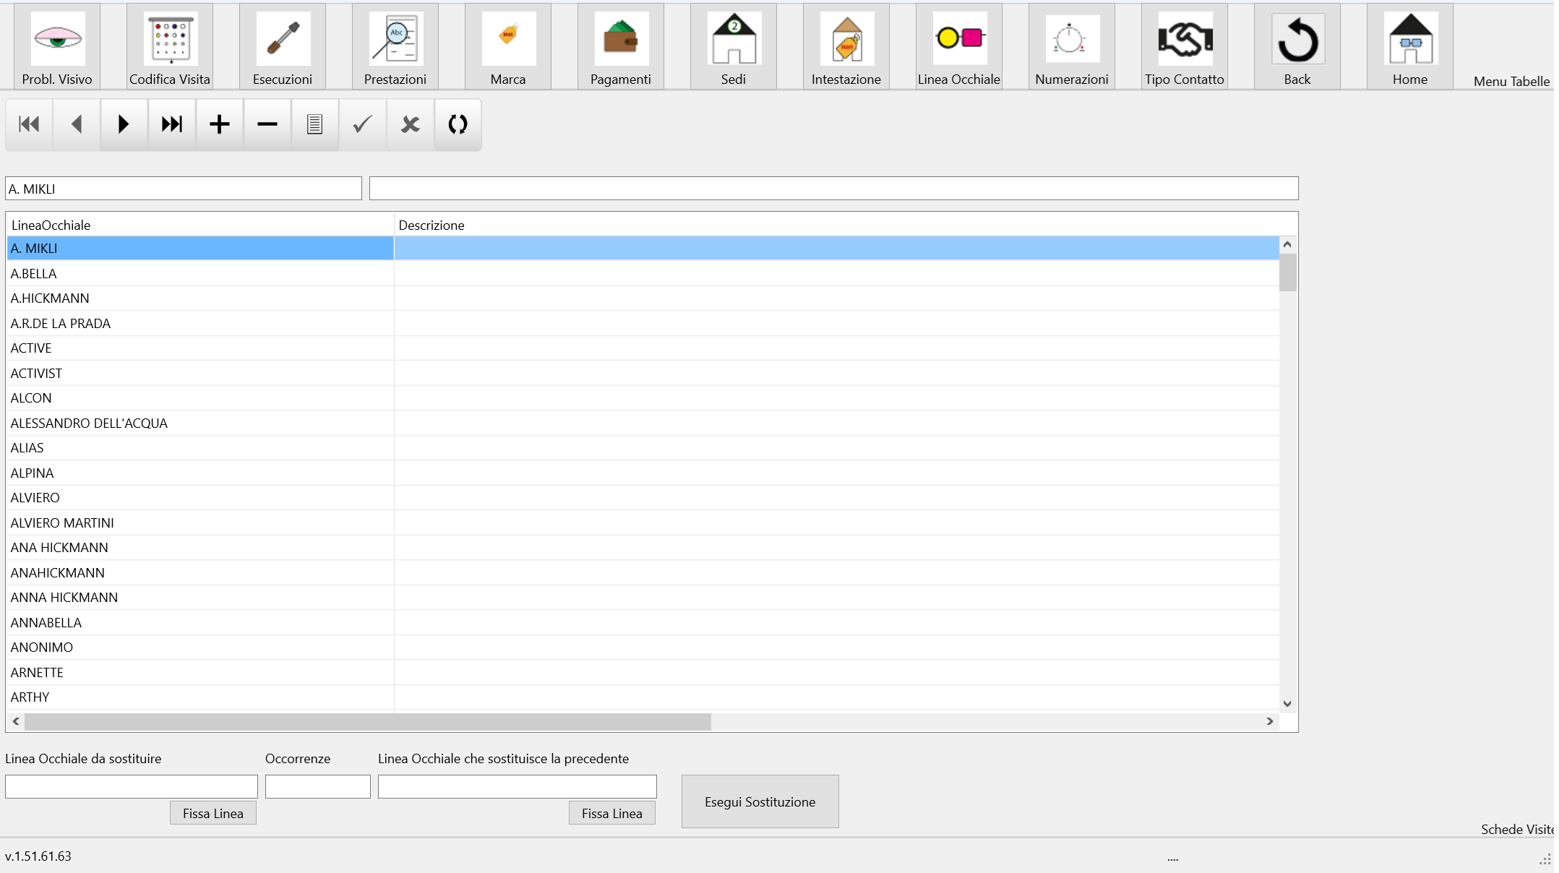Viewport: 1559px width, 873px height.
Task: Click Fissa Linea under the replacement field
Action: [x=612, y=813]
